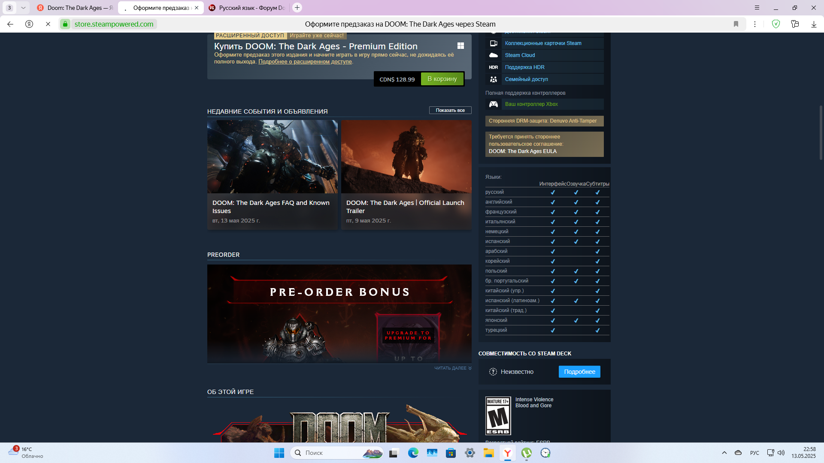Show hidden system tray icons chevron
Image resolution: width=824 pixels, height=463 pixels.
coord(724,453)
